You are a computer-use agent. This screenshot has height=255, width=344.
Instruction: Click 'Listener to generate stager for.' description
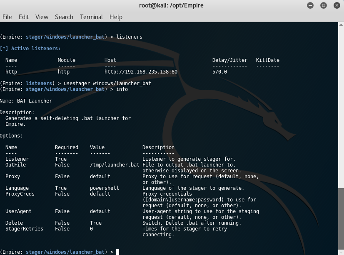click(189, 159)
